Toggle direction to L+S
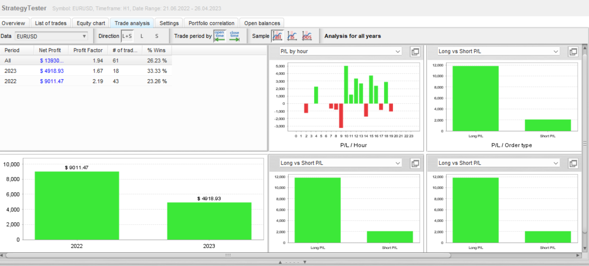The image size is (589, 266). coord(127,36)
